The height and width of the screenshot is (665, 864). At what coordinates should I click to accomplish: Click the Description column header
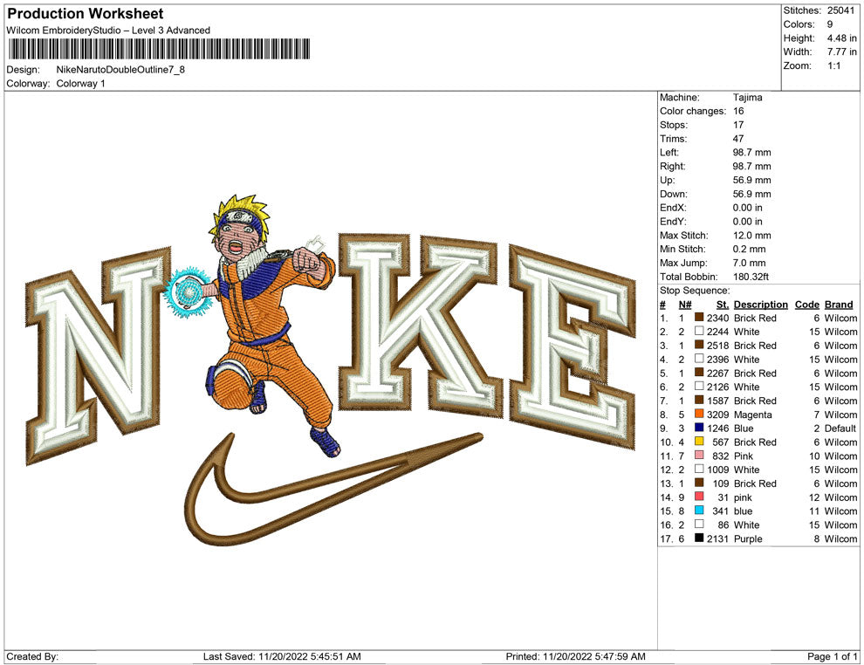760,305
